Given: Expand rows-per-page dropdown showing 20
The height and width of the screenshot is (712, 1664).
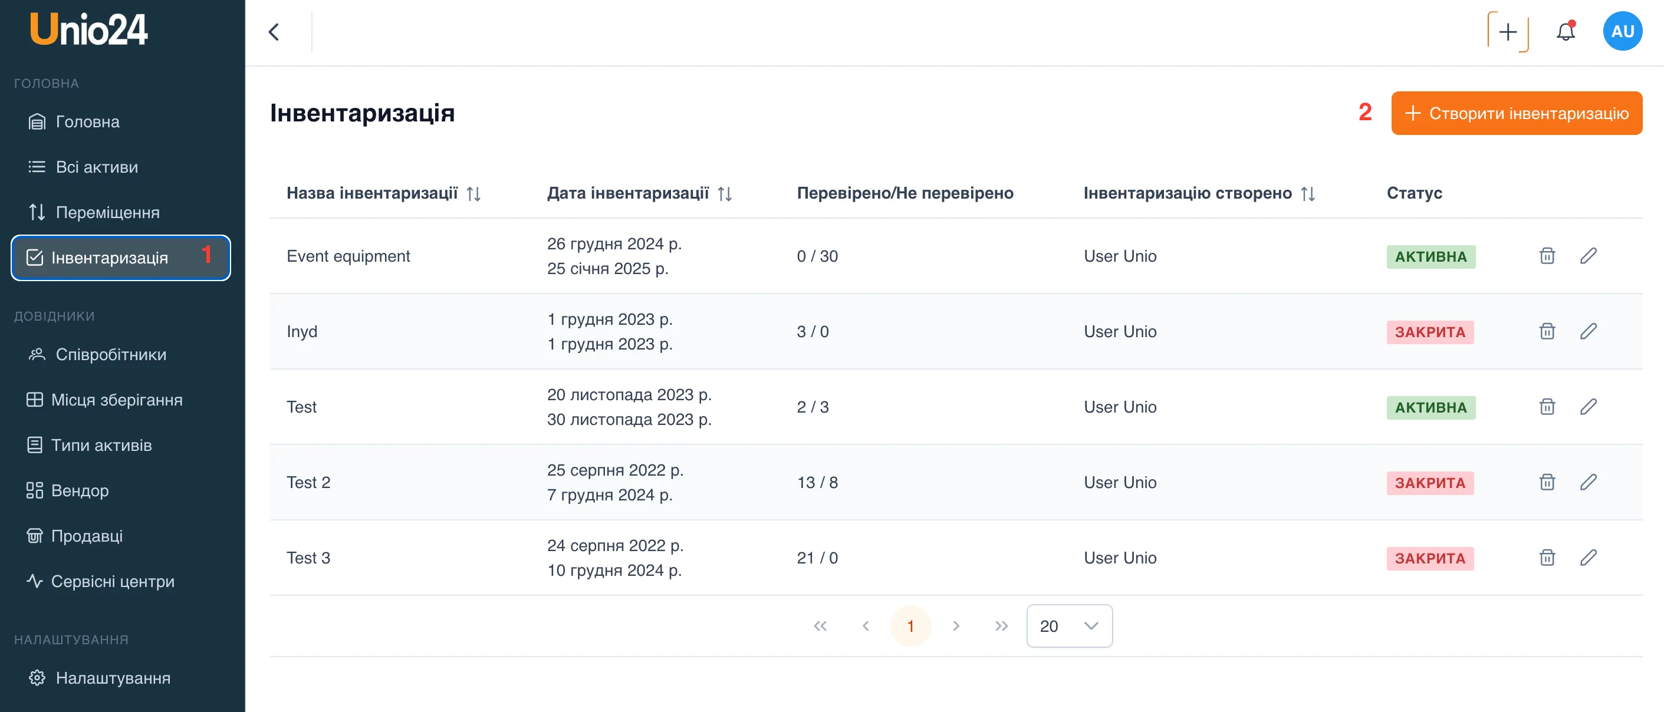Looking at the screenshot, I should pyautogui.click(x=1069, y=625).
